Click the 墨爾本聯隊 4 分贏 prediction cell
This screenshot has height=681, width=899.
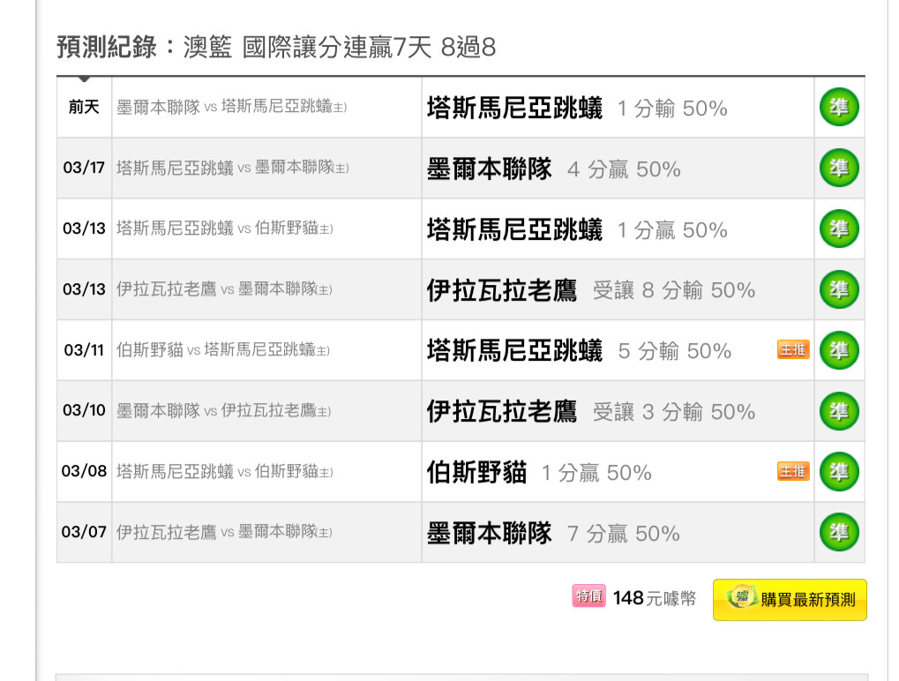click(x=618, y=168)
